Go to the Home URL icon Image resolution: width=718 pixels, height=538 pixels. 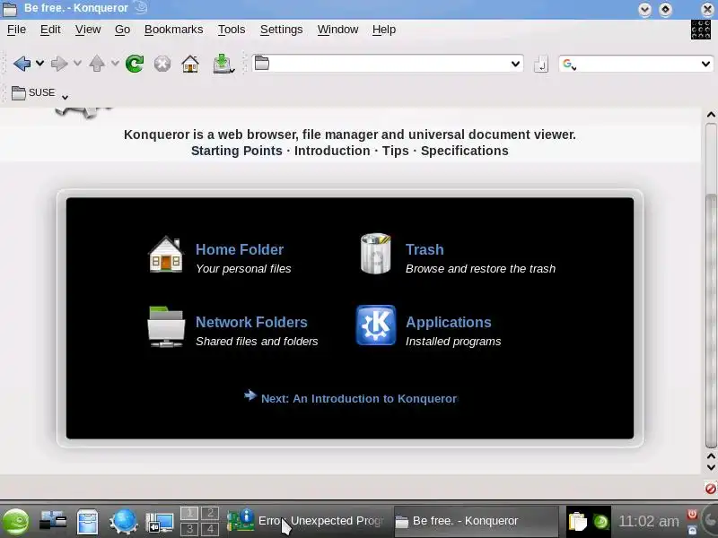pos(190,64)
